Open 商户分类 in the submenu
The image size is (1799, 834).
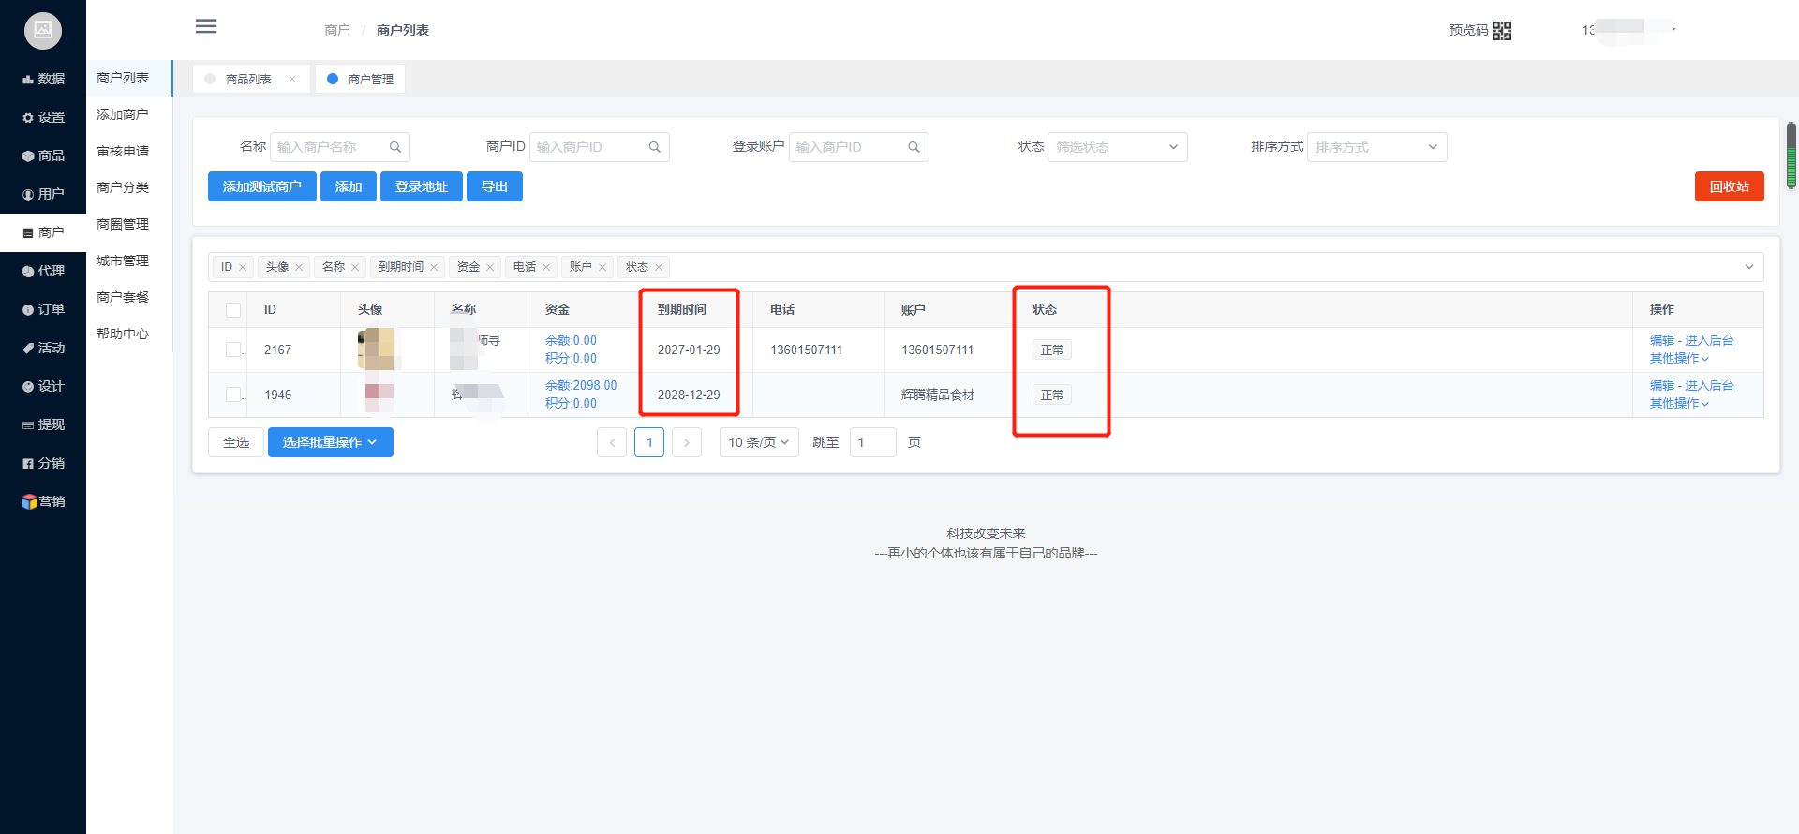pyautogui.click(x=123, y=187)
